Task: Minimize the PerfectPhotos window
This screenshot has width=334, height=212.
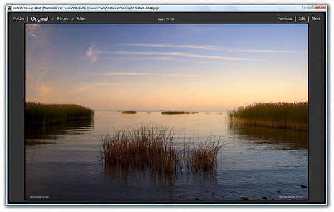Action: click(306, 7)
